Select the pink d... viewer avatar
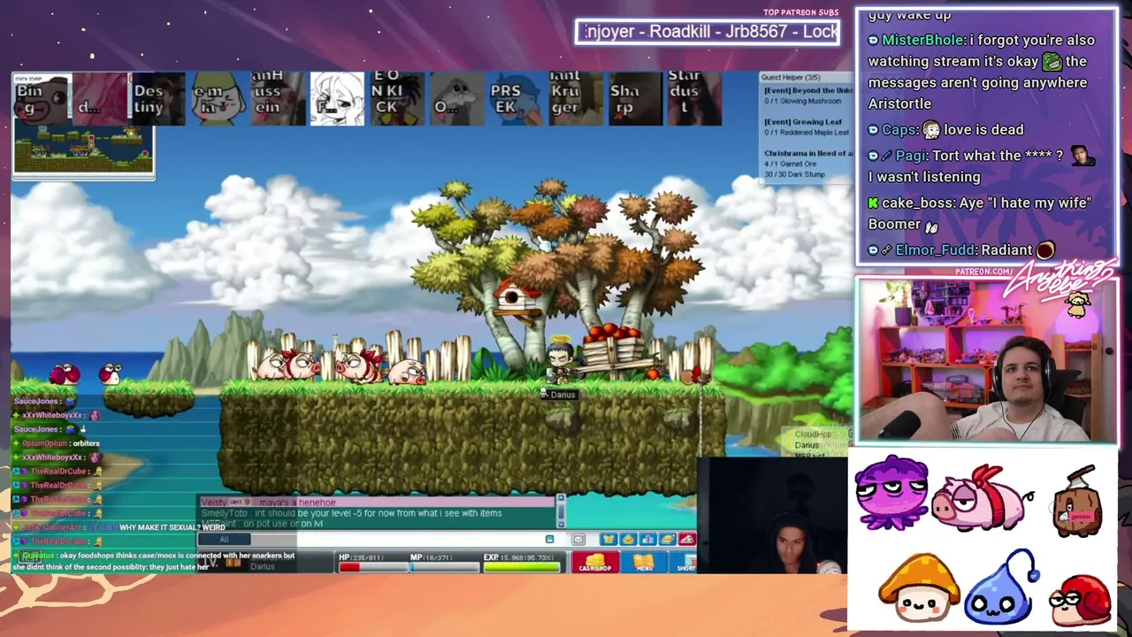Screen dimensions: 1132x637 pyautogui.click(x=100, y=99)
